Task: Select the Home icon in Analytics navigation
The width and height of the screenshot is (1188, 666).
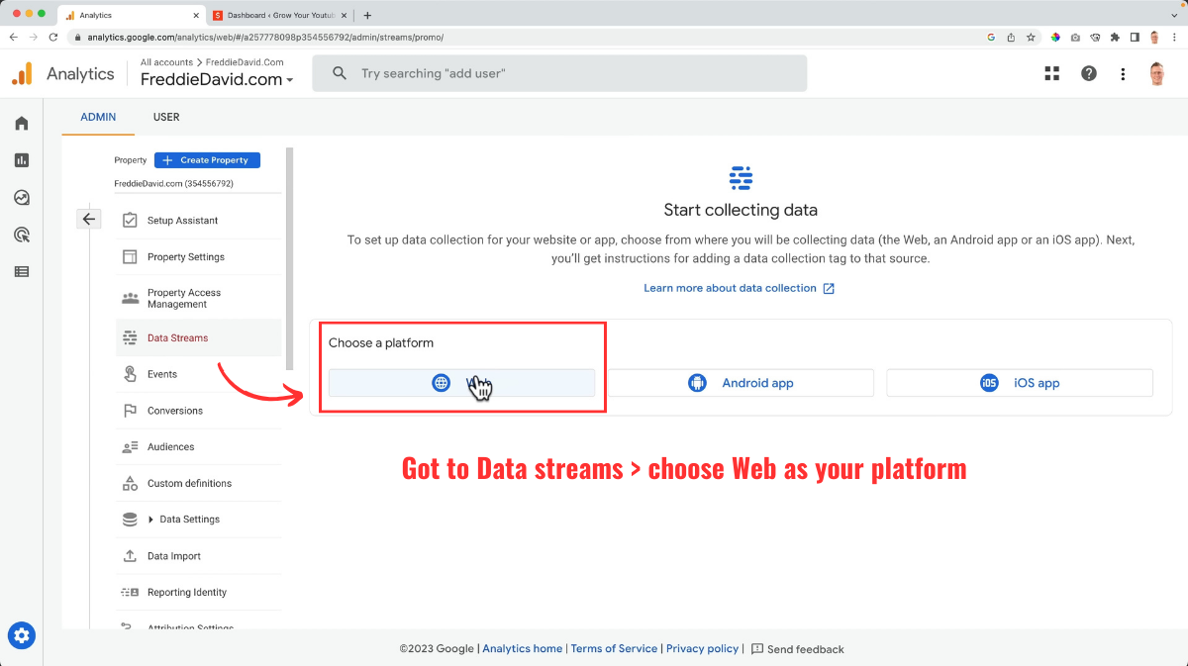Action: (21, 123)
